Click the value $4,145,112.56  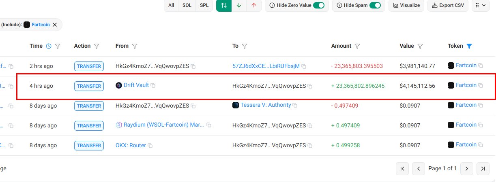(417, 86)
